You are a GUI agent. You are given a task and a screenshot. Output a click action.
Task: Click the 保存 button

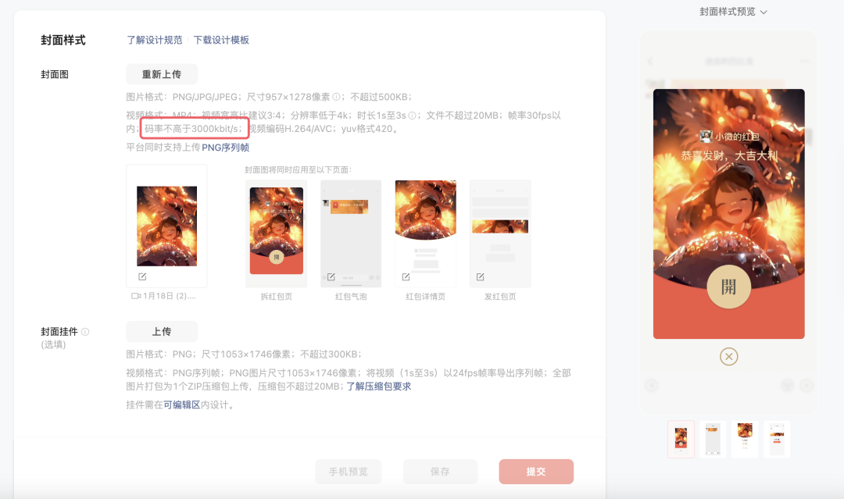(440, 472)
